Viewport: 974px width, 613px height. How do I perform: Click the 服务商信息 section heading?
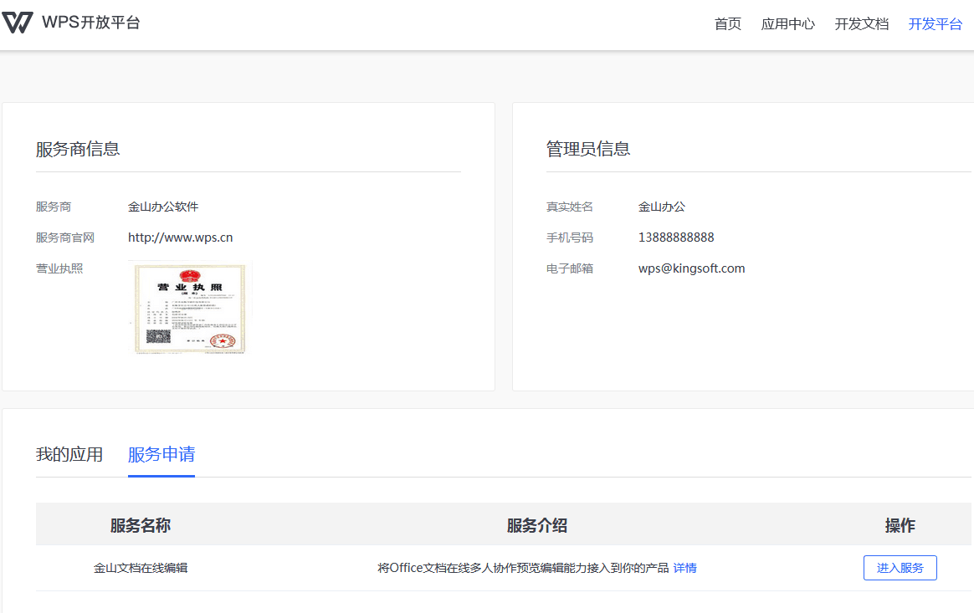78,149
